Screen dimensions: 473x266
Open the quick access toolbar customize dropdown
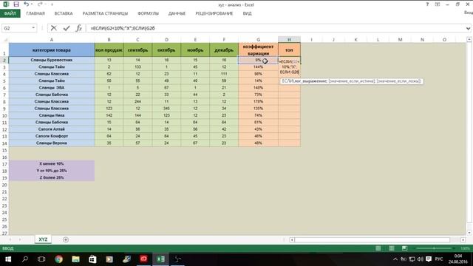click(52, 4)
